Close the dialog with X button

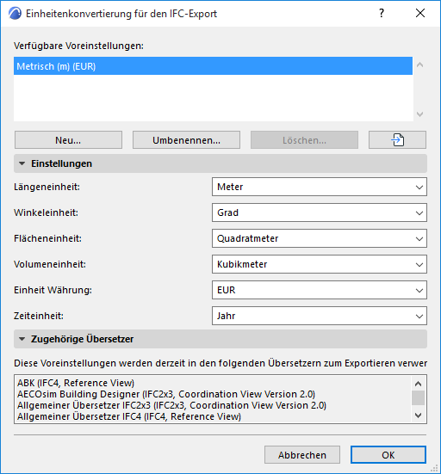point(420,13)
